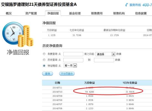Click the value 2.1233
Viewport: 152px width, 111px height.
click(90, 109)
